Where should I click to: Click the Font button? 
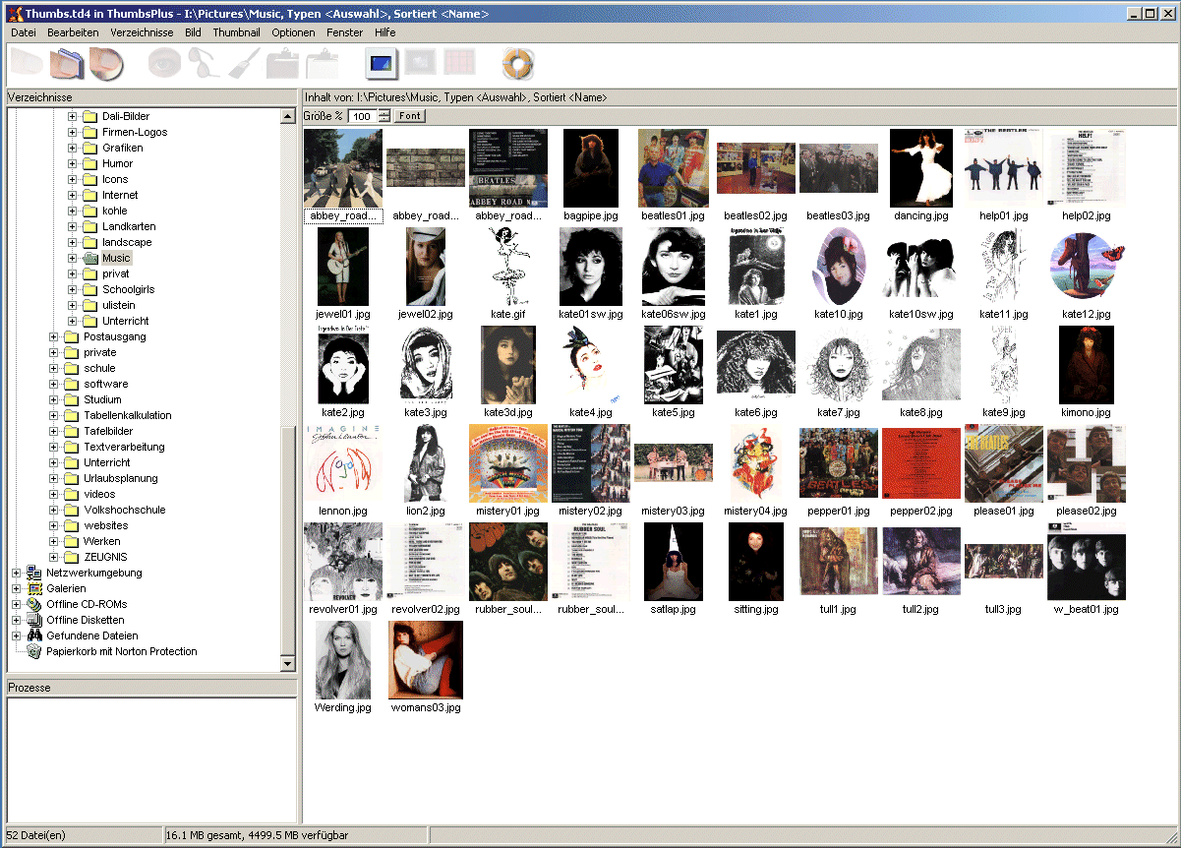tap(409, 116)
